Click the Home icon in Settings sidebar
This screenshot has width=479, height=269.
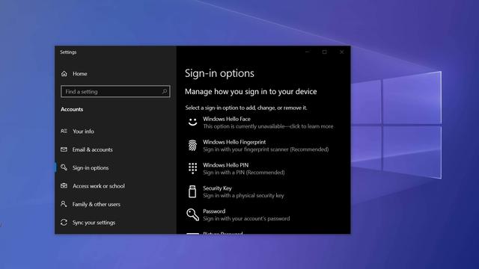(x=64, y=74)
